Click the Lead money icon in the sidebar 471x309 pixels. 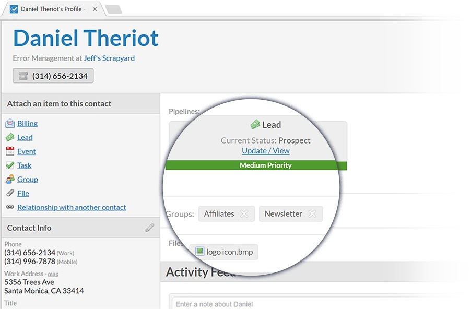10,138
